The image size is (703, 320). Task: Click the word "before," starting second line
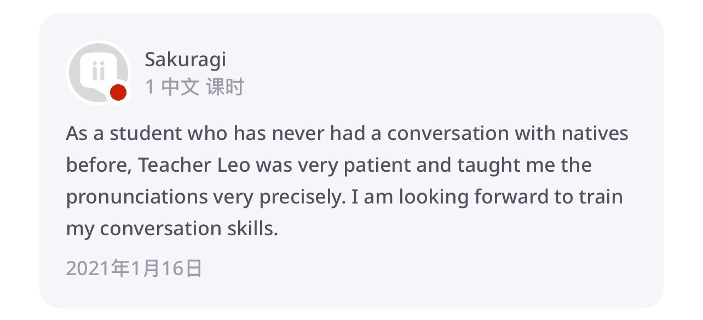[x=99, y=165]
